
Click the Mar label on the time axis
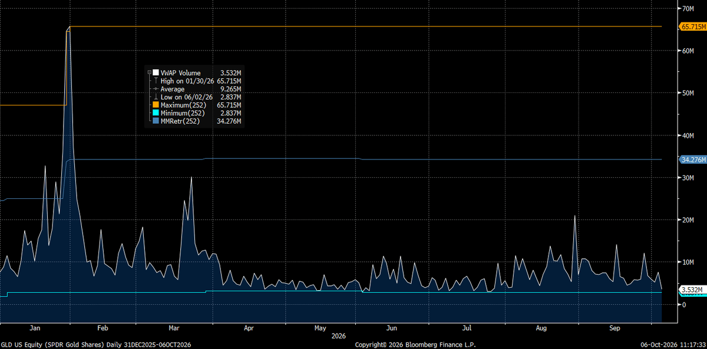[174, 328]
